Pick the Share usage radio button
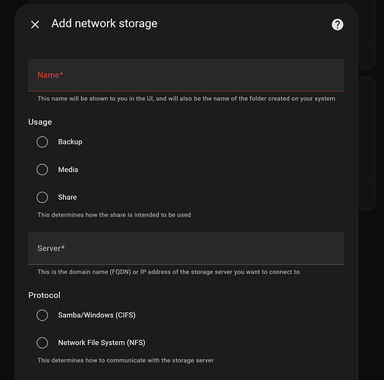Image resolution: width=384 pixels, height=380 pixels. (42, 198)
